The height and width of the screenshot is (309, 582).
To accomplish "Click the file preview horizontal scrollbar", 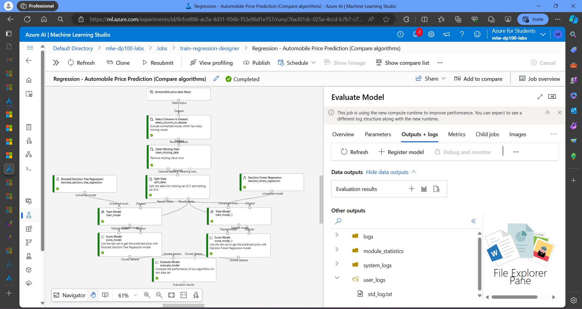I will pyautogui.click(x=514, y=297).
